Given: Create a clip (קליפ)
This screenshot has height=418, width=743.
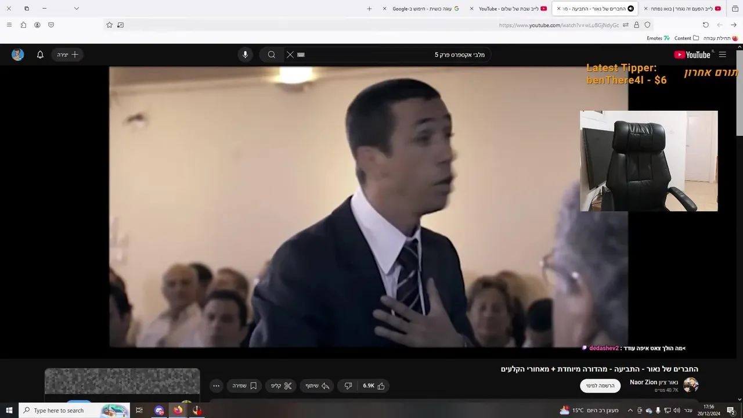Looking at the screenshot, I should [x=281, y=385].
